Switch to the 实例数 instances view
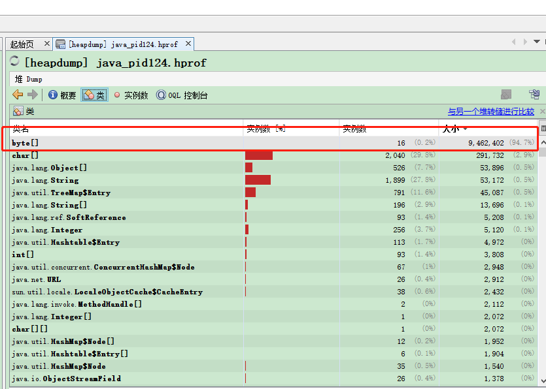This screenshot has height=389, width=546. click(131, 95)
